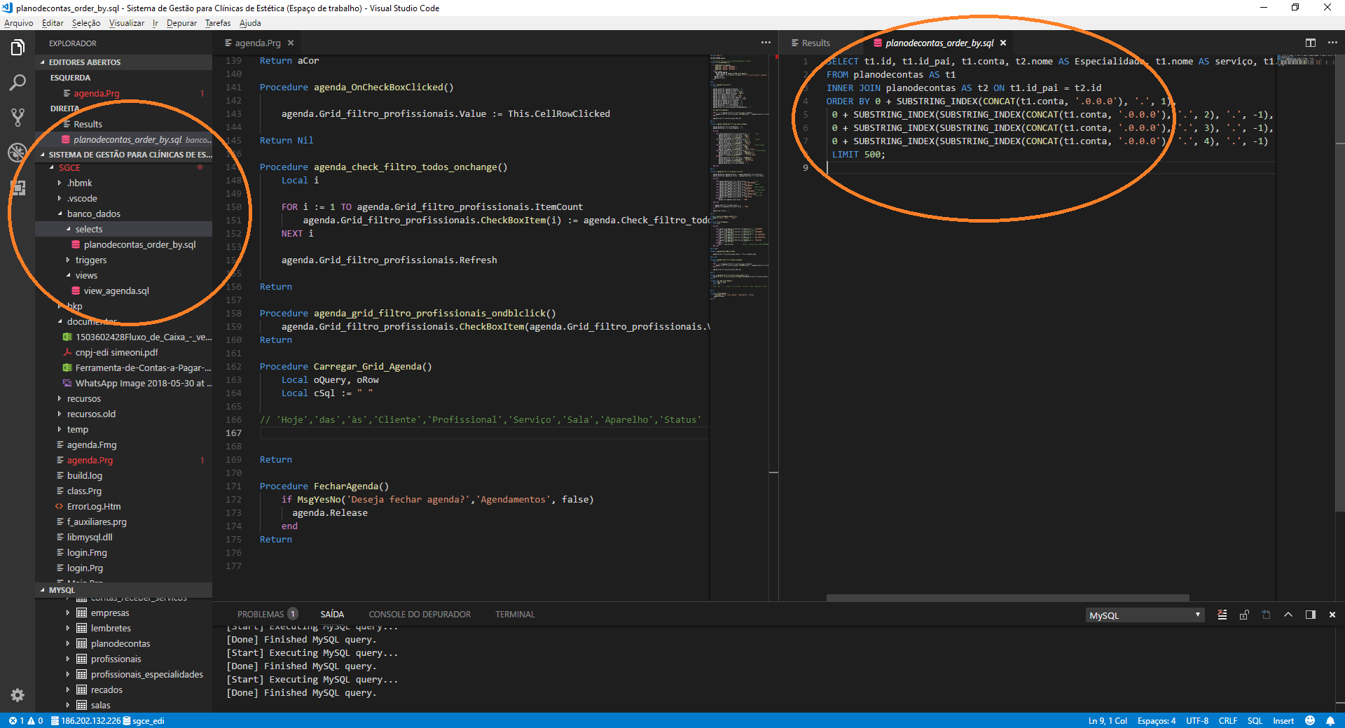Switch to the TERMINAL panel tab
This screenshot has height=728, width=1345.
[515, 615]
